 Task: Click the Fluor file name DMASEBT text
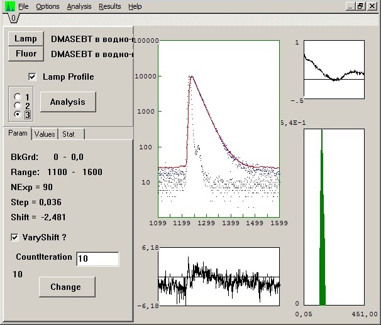point(92,54)
